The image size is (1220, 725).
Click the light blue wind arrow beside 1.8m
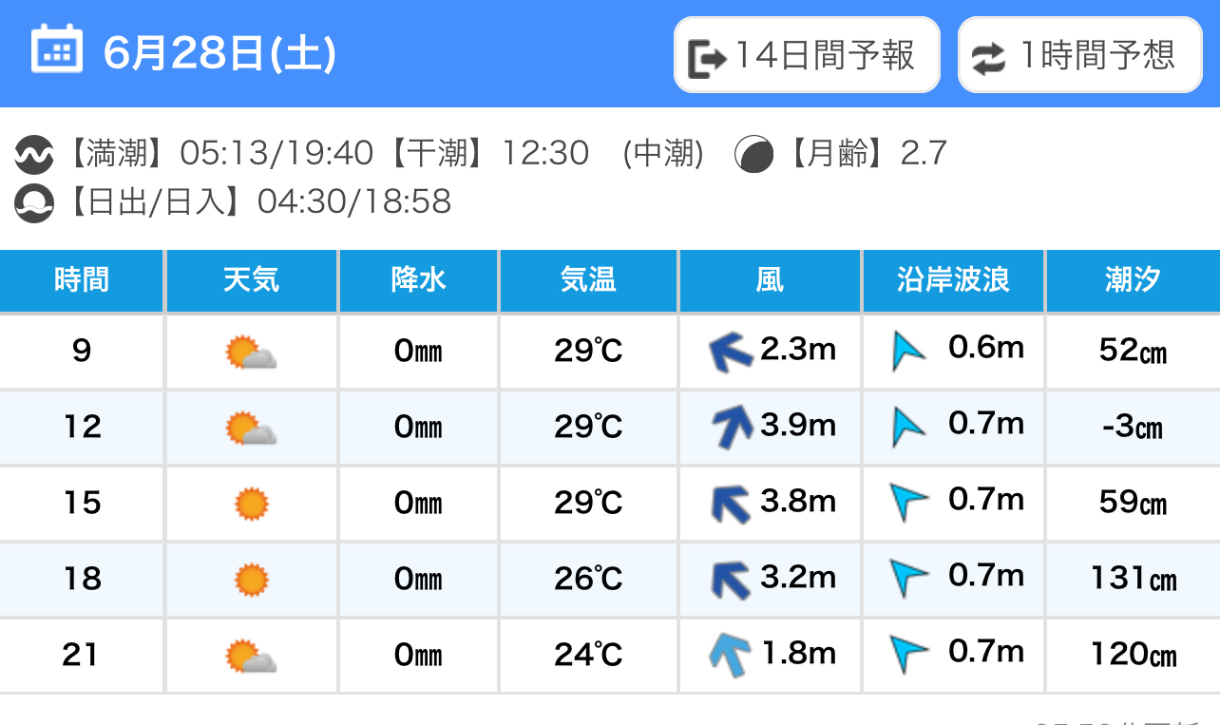(731, 655)
